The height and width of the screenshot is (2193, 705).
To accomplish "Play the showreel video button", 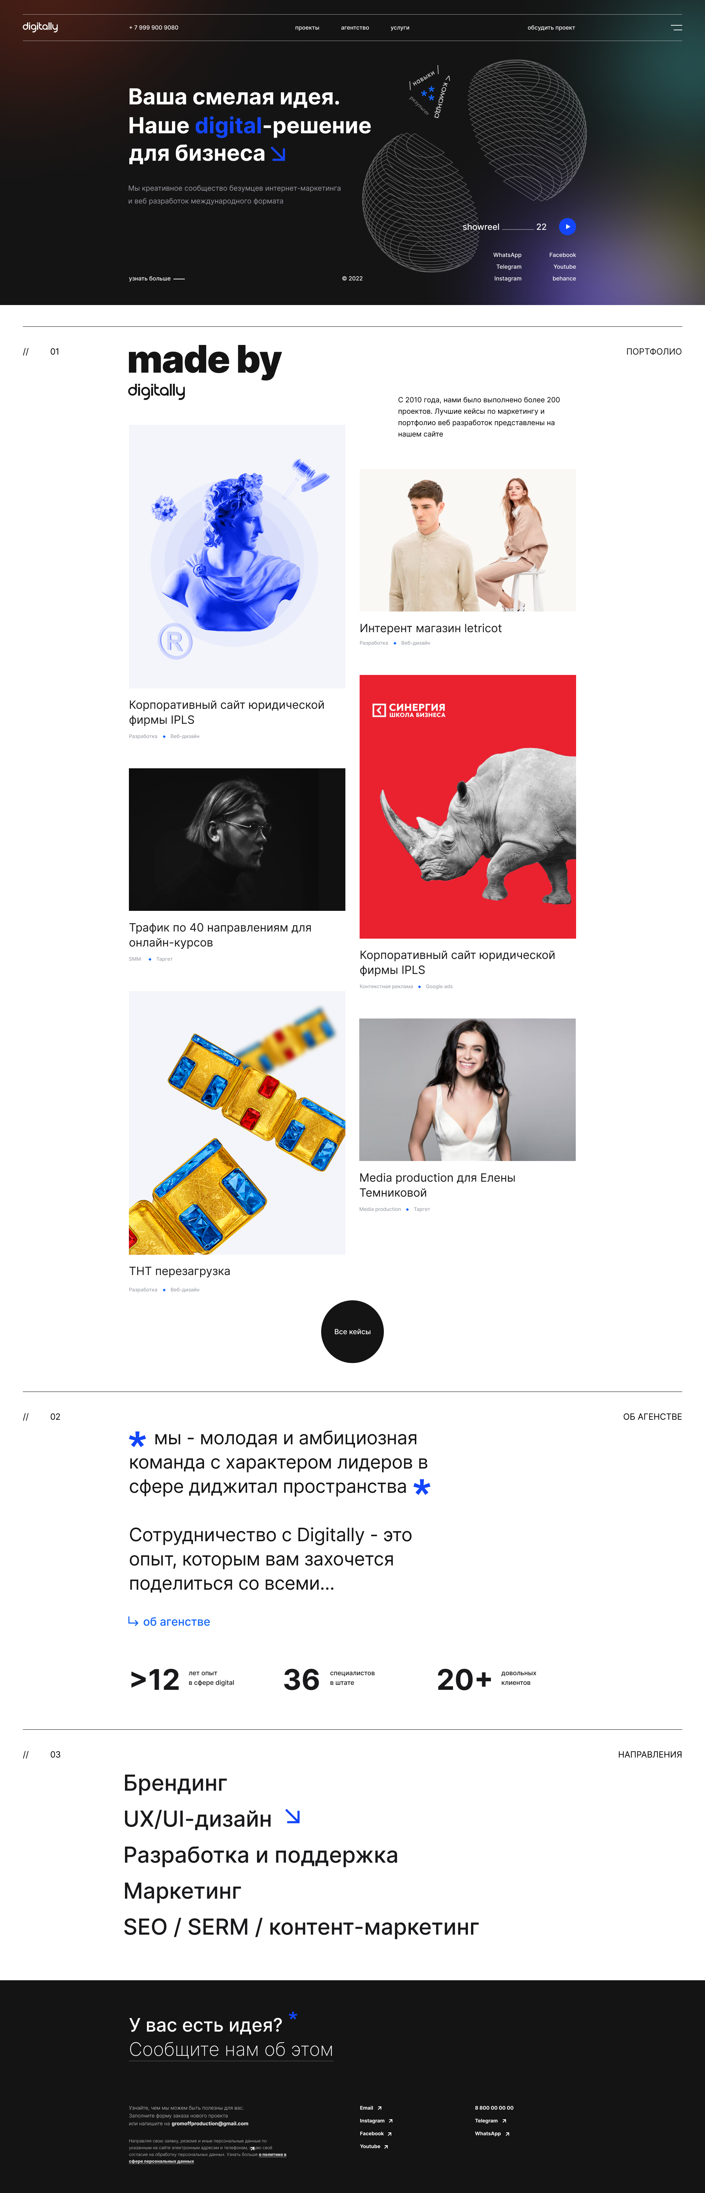I will pyautogui.click(x=567, y=226).
